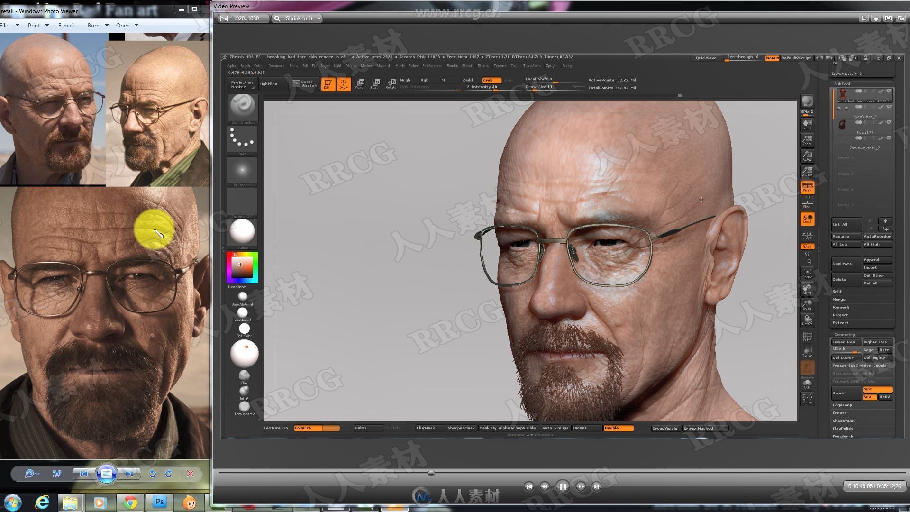Click the Duplicate subtool button
Screen dimensions: 910x512
846,264
